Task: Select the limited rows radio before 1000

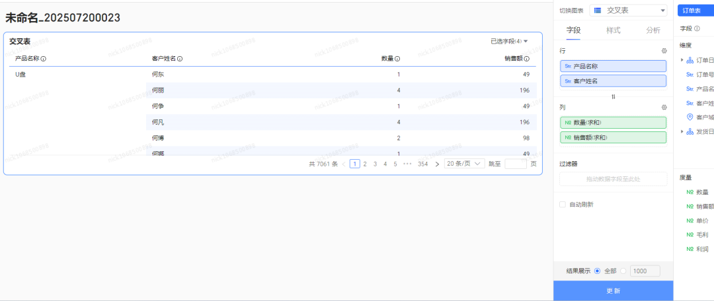Action: coord(623,271)
